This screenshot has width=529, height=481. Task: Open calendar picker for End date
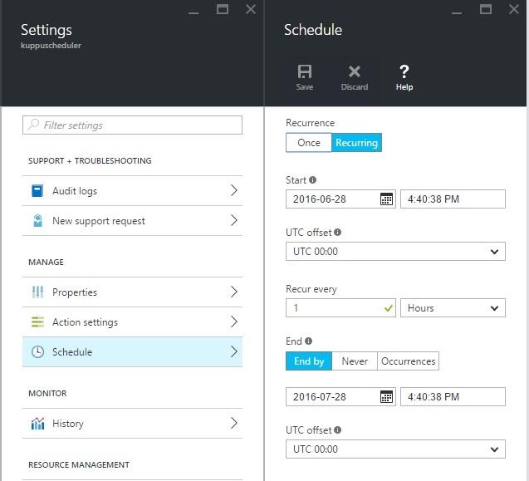[x=386, y=397]
